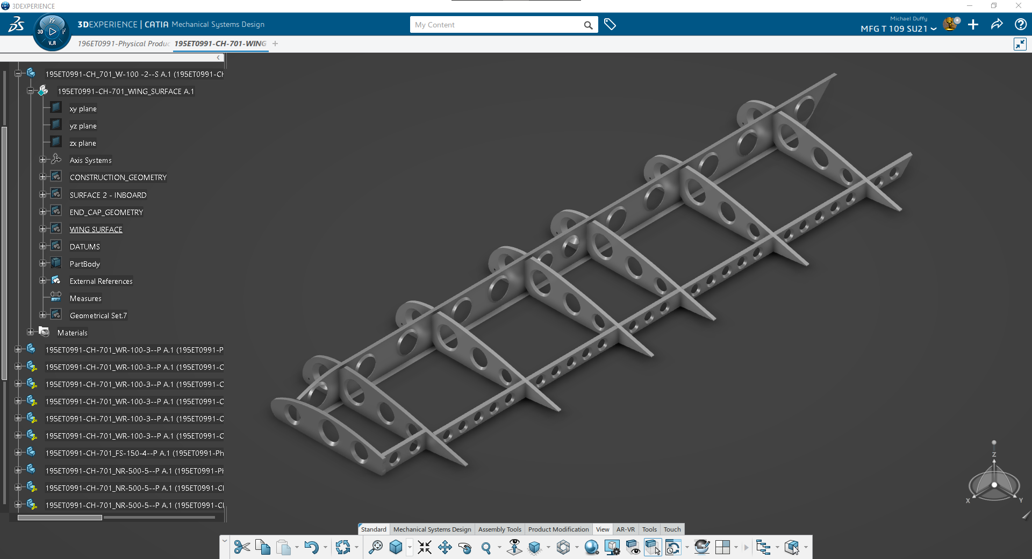The width and height of the screenshot is (1032, 559).
Task: Select SURFACE 2 - INBOARD item
Action: [x=108, y=195]
